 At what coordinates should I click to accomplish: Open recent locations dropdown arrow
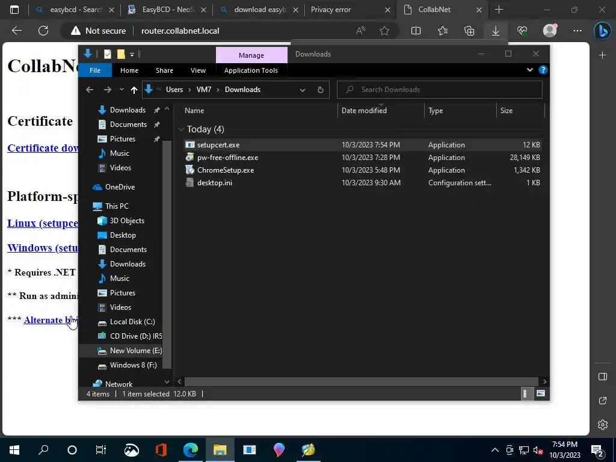point(122,90)
